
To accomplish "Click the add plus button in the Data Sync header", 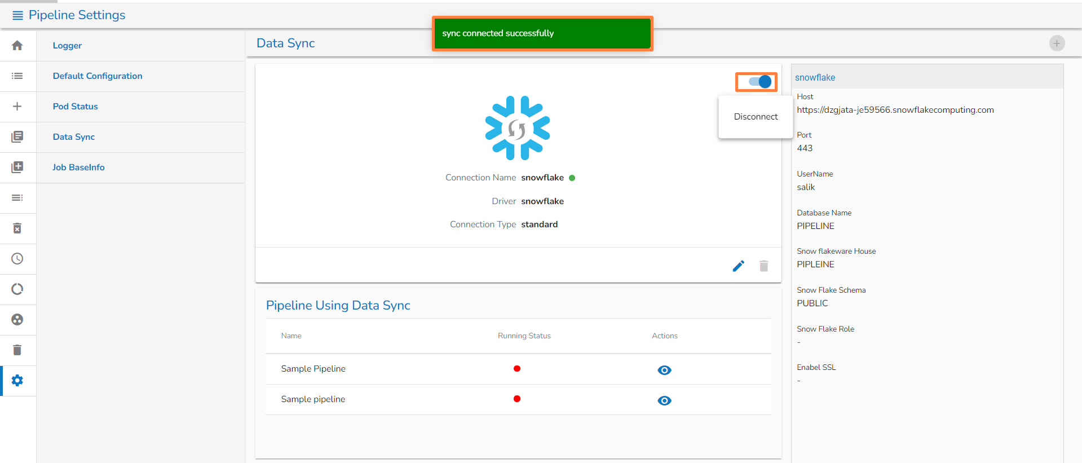I will [x=1057, y=43].
